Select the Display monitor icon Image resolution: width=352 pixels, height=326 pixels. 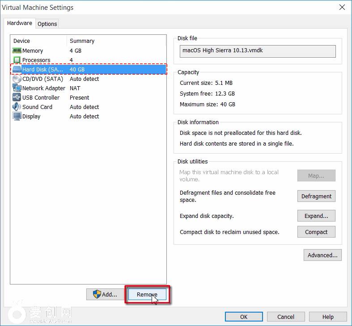tap(17, 117)
